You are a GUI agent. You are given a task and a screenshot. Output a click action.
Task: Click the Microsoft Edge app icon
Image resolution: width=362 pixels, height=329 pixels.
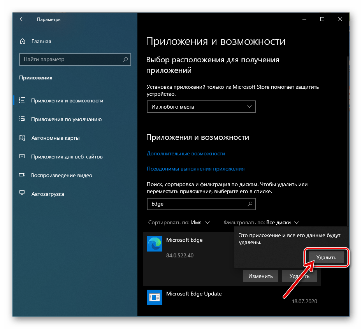[x=155, y=244]
